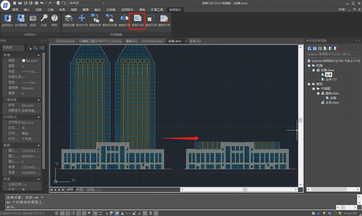Toggle ortho mode in status bar
This screenshot has height=216, width=362.
(67, 213)
